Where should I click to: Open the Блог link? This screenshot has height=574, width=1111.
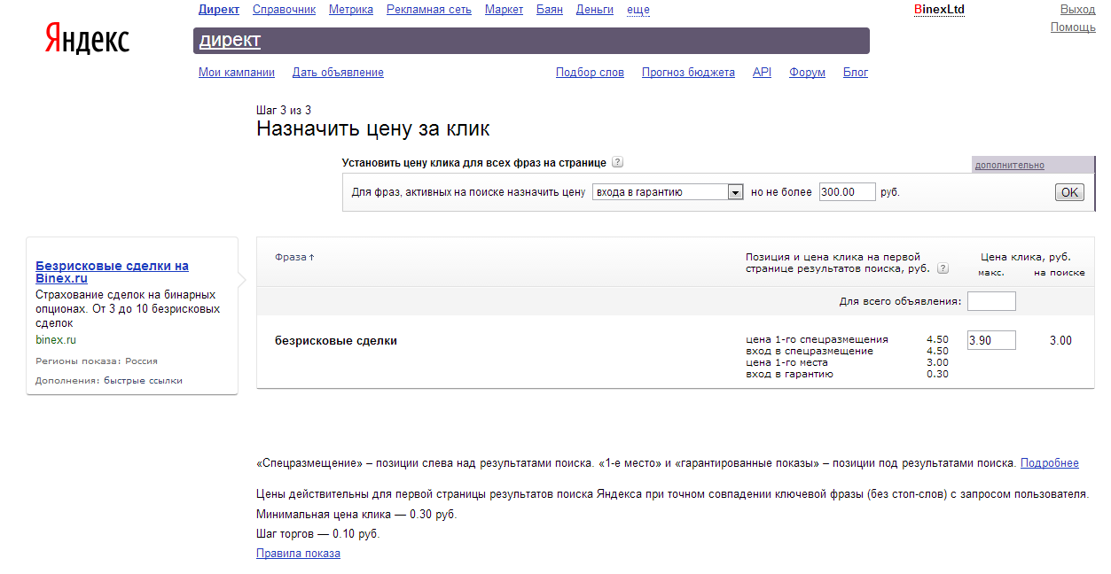pyautogui.click(x=856, y=73)
